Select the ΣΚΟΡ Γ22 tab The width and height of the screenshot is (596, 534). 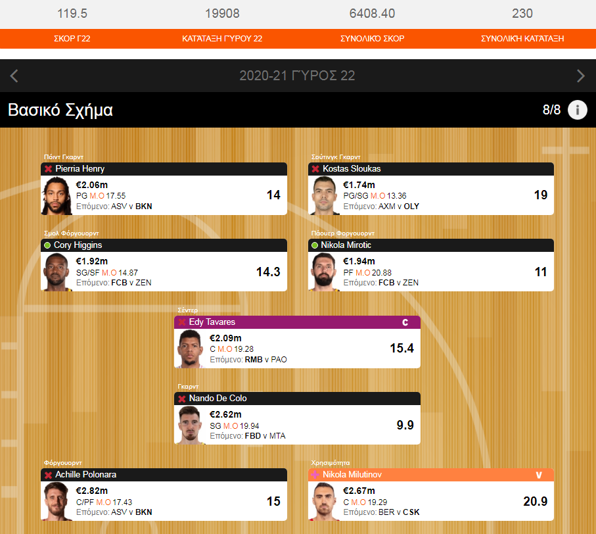pyautogui.click(x=72, y=38)
